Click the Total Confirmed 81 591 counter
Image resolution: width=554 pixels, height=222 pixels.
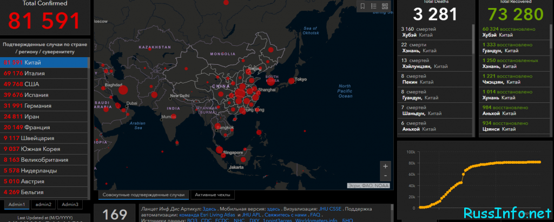coord(44,20)
